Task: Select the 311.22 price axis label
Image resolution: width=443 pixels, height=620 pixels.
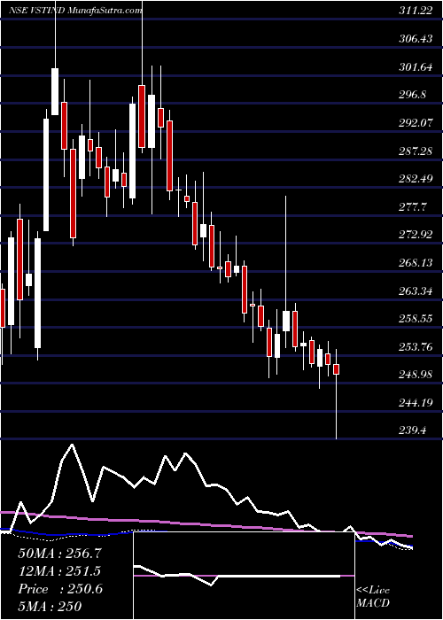Action: (x=416, y=11)
